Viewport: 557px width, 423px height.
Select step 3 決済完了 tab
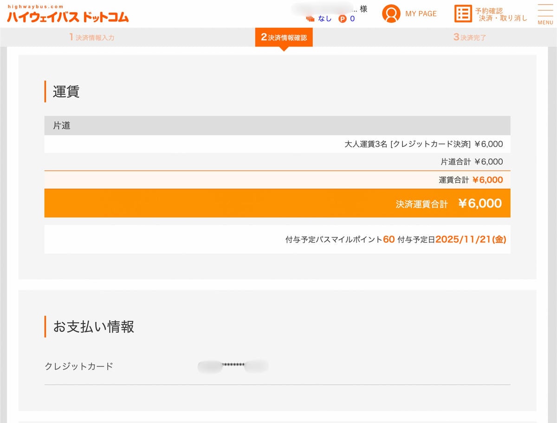(x=470, y=37)
